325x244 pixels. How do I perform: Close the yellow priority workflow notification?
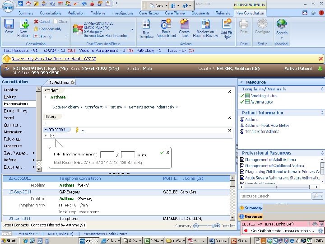pos(320,59)
